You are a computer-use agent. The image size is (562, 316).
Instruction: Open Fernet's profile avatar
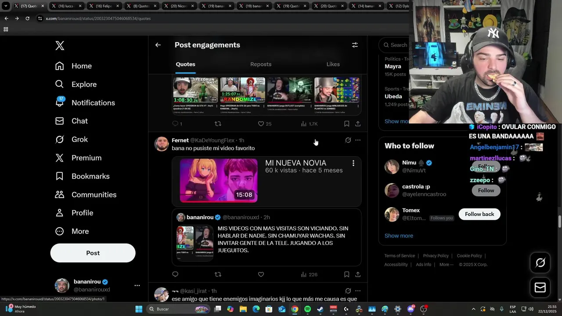coord(162,144)
